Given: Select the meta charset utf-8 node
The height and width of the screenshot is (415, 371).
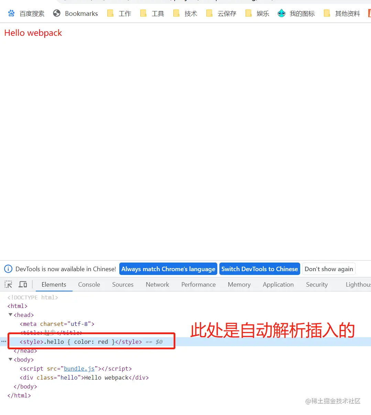Looking at the screenshot, I should click(x=57, y=324).
